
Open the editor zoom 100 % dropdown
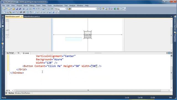tap(12, 90)
